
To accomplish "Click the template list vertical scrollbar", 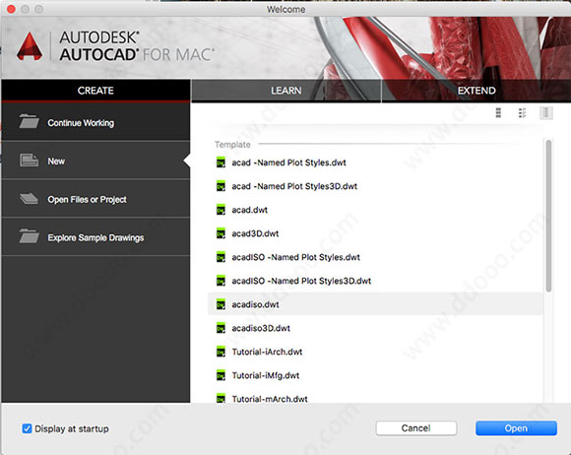I will [x=548, y=216].
